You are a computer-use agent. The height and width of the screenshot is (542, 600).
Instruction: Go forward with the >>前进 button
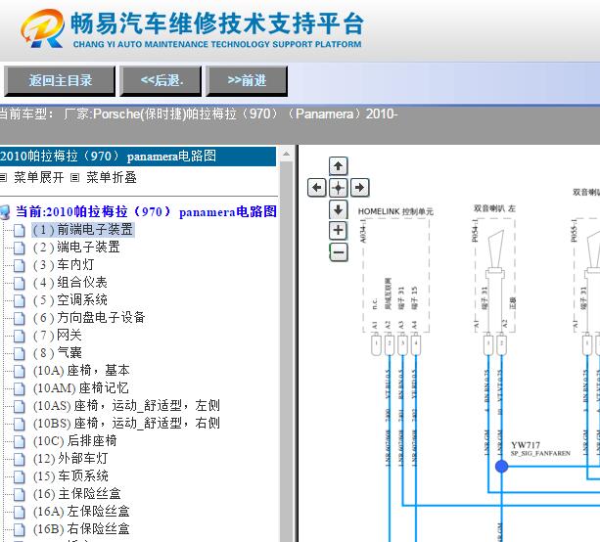(x=247, y=80)
